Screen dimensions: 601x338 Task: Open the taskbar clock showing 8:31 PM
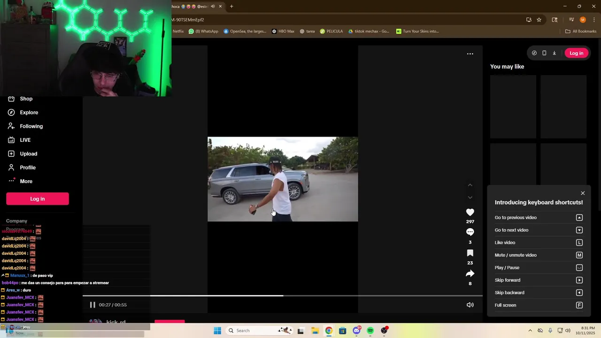click(586, 330)
